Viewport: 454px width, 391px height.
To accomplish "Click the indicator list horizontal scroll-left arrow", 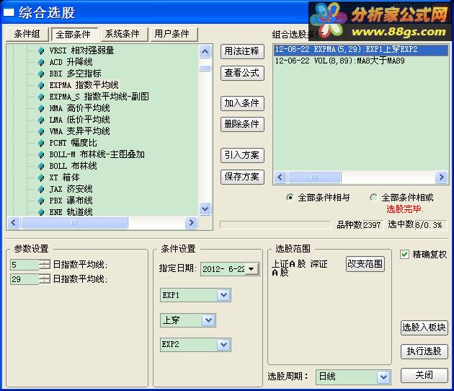I will [x=13, y=223].
